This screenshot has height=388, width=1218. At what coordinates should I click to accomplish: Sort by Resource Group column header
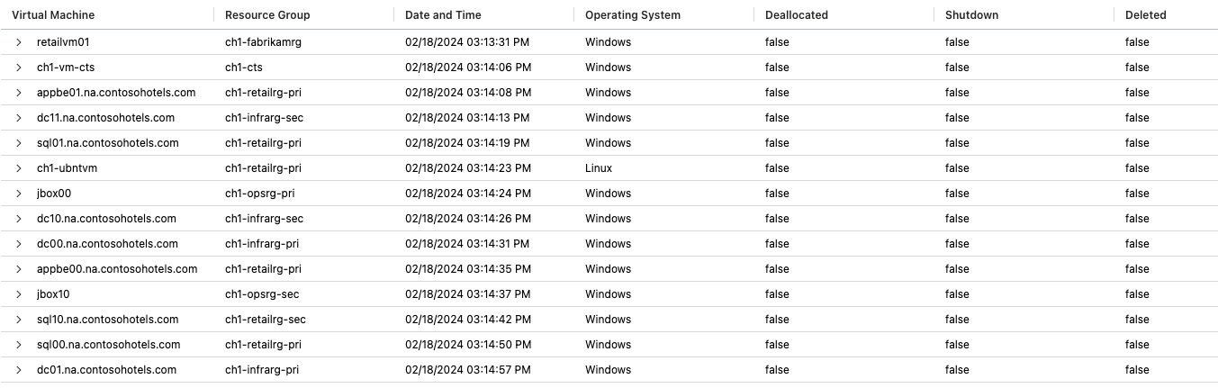tap(267, 15)
